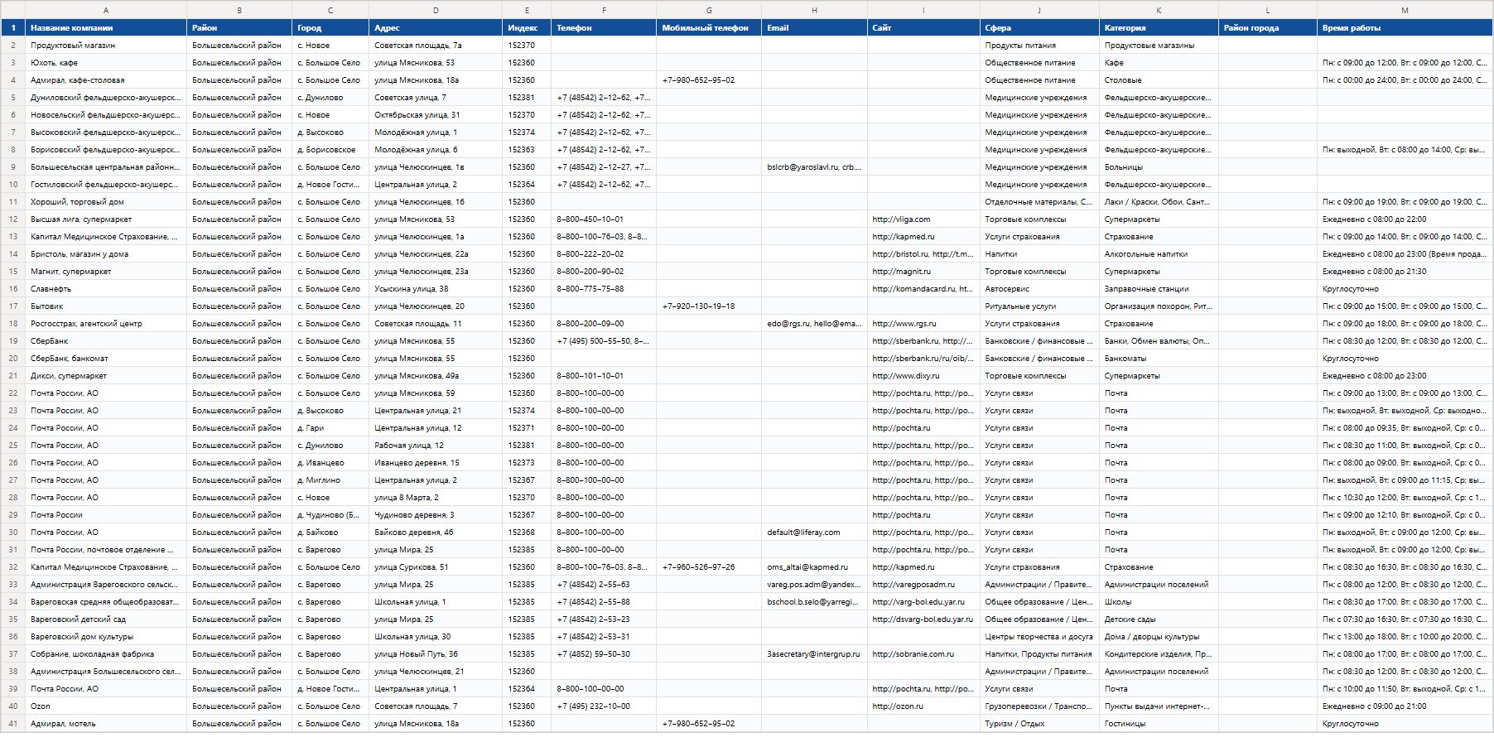The height and width of the screenshot is (747, 1494).
Task: Click address cell 'Байково деревня, 46'
Action: [x=436, y=533]
